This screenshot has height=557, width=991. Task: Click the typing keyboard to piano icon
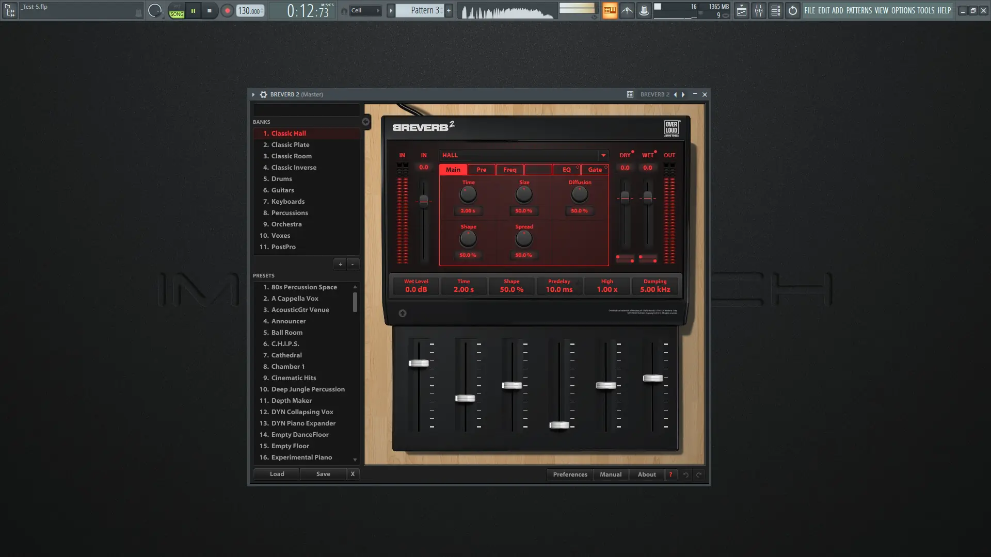[610, 10]
